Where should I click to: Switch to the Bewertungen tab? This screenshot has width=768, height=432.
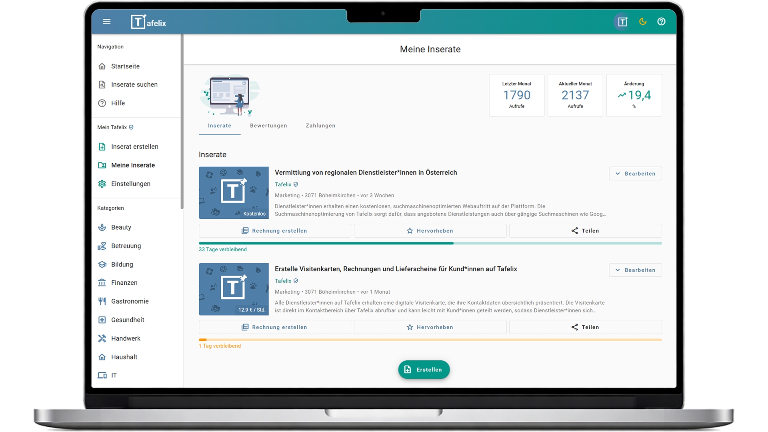click(x=268, y=126)
